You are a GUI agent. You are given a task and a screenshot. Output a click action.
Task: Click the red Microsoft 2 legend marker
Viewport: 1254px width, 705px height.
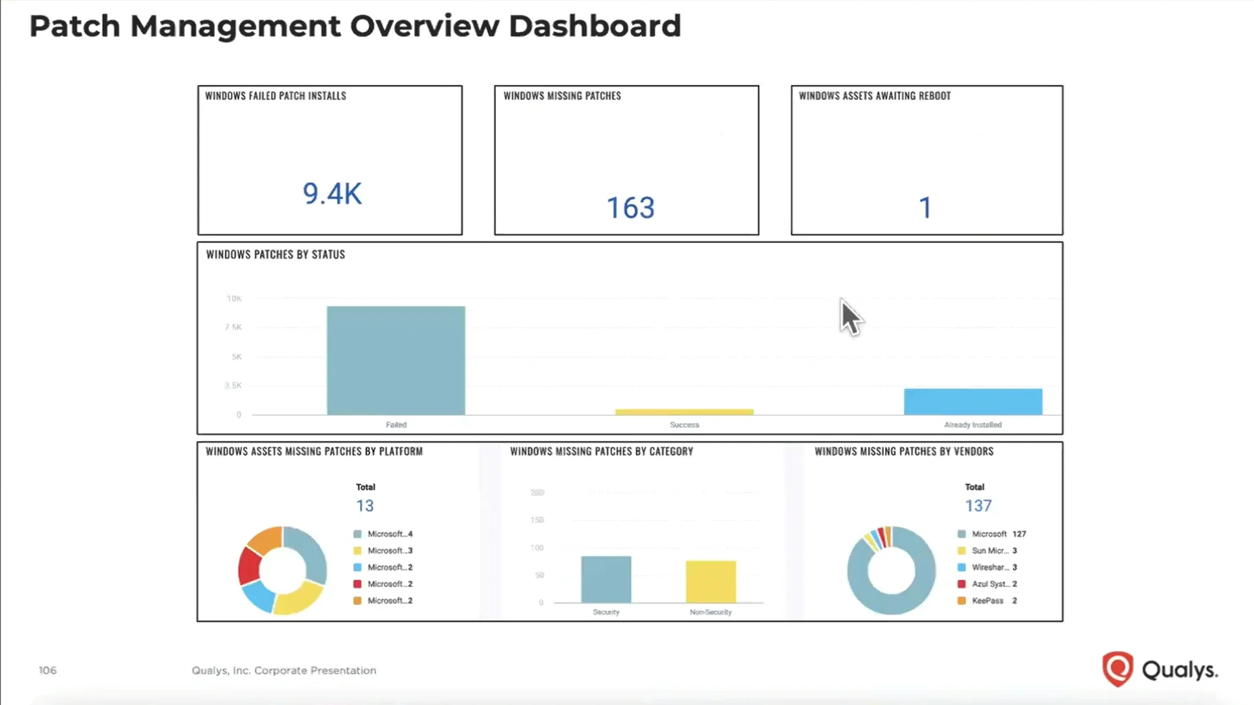(357, 584)
